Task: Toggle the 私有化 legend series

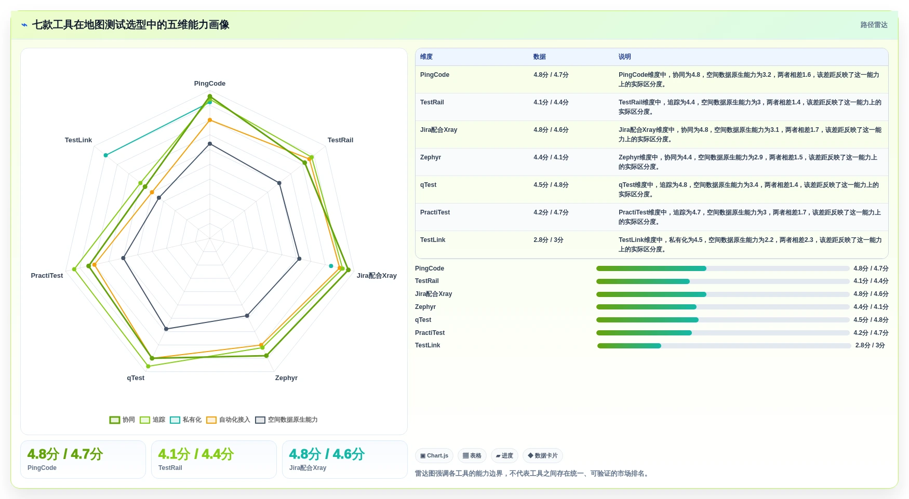Action: tap(185, 420)
